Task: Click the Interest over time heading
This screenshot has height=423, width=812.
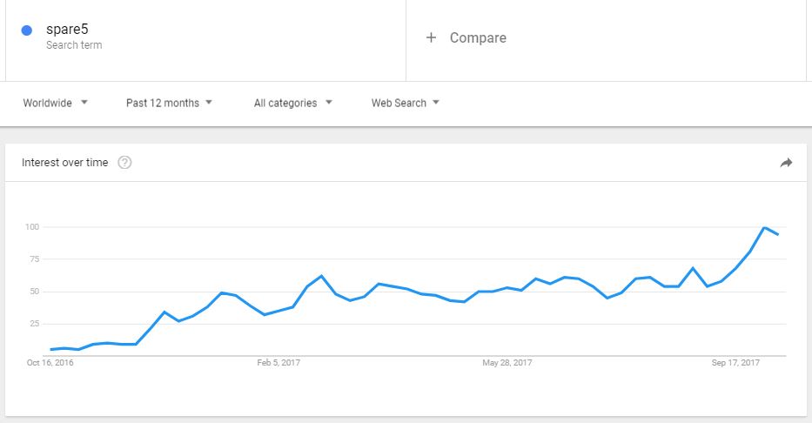Action: tap(64, 163)
